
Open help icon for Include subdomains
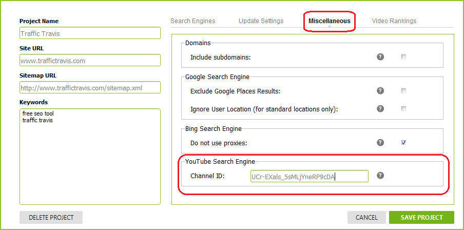coord(380,57)
